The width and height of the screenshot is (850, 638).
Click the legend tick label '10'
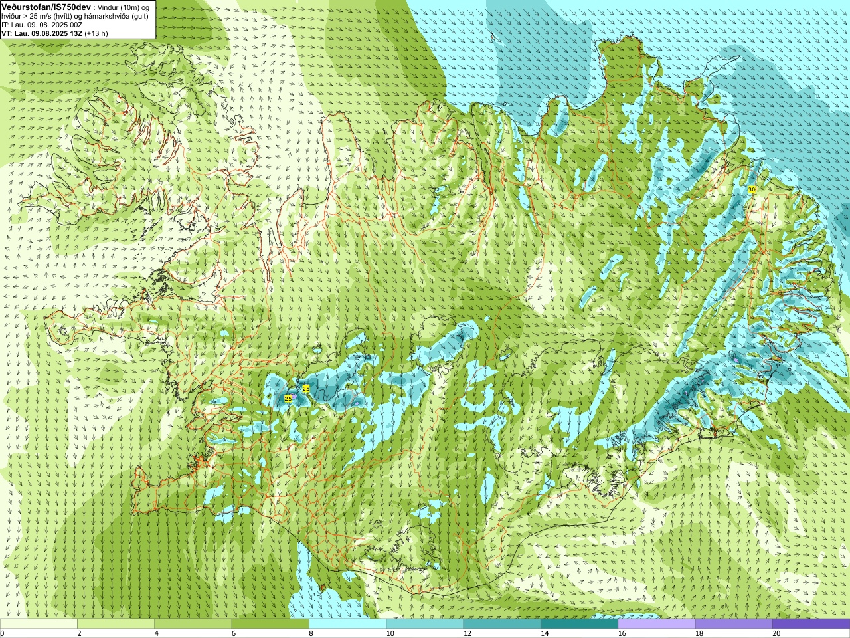pos(390,633)
